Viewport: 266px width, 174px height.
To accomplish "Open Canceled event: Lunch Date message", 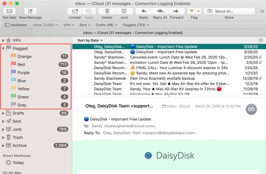I will [x=169, y=57].
